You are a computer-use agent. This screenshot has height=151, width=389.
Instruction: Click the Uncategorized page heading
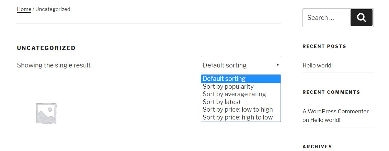pos(46,48)
